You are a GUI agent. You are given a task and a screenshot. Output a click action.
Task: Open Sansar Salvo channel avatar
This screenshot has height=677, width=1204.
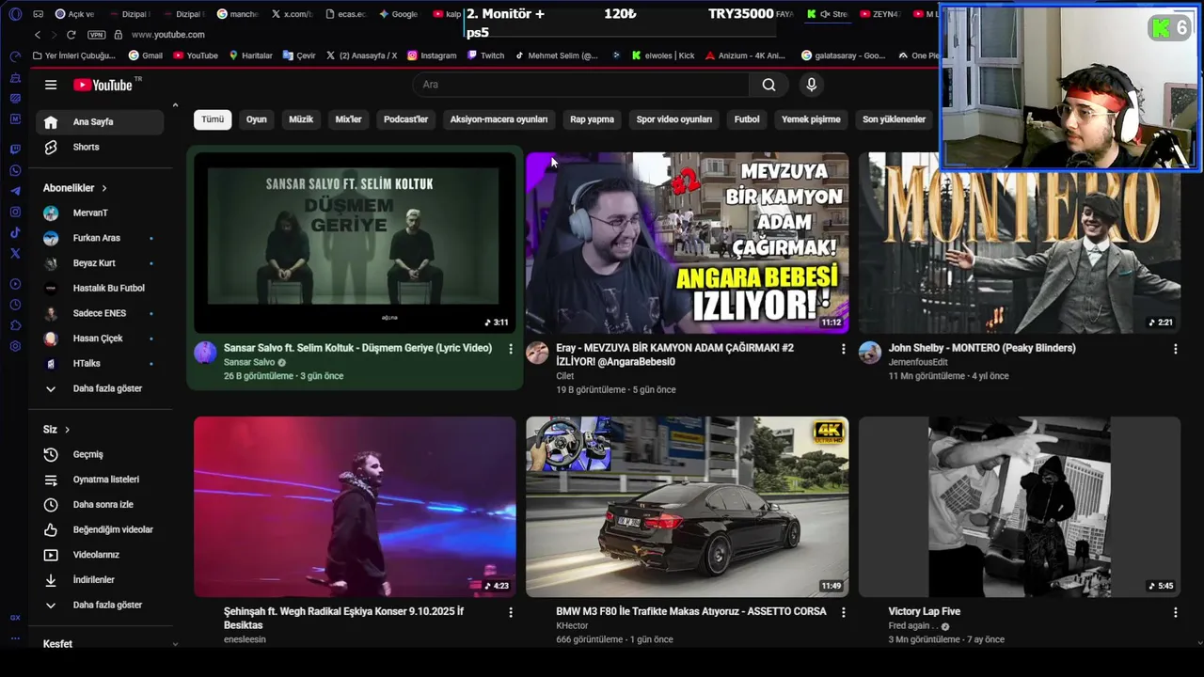point(205,353)
